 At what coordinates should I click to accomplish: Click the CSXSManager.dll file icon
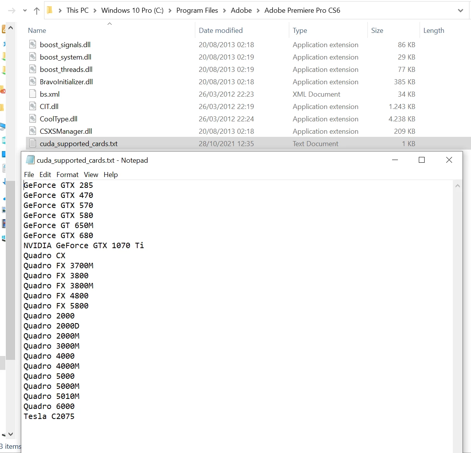pos(33,131)
